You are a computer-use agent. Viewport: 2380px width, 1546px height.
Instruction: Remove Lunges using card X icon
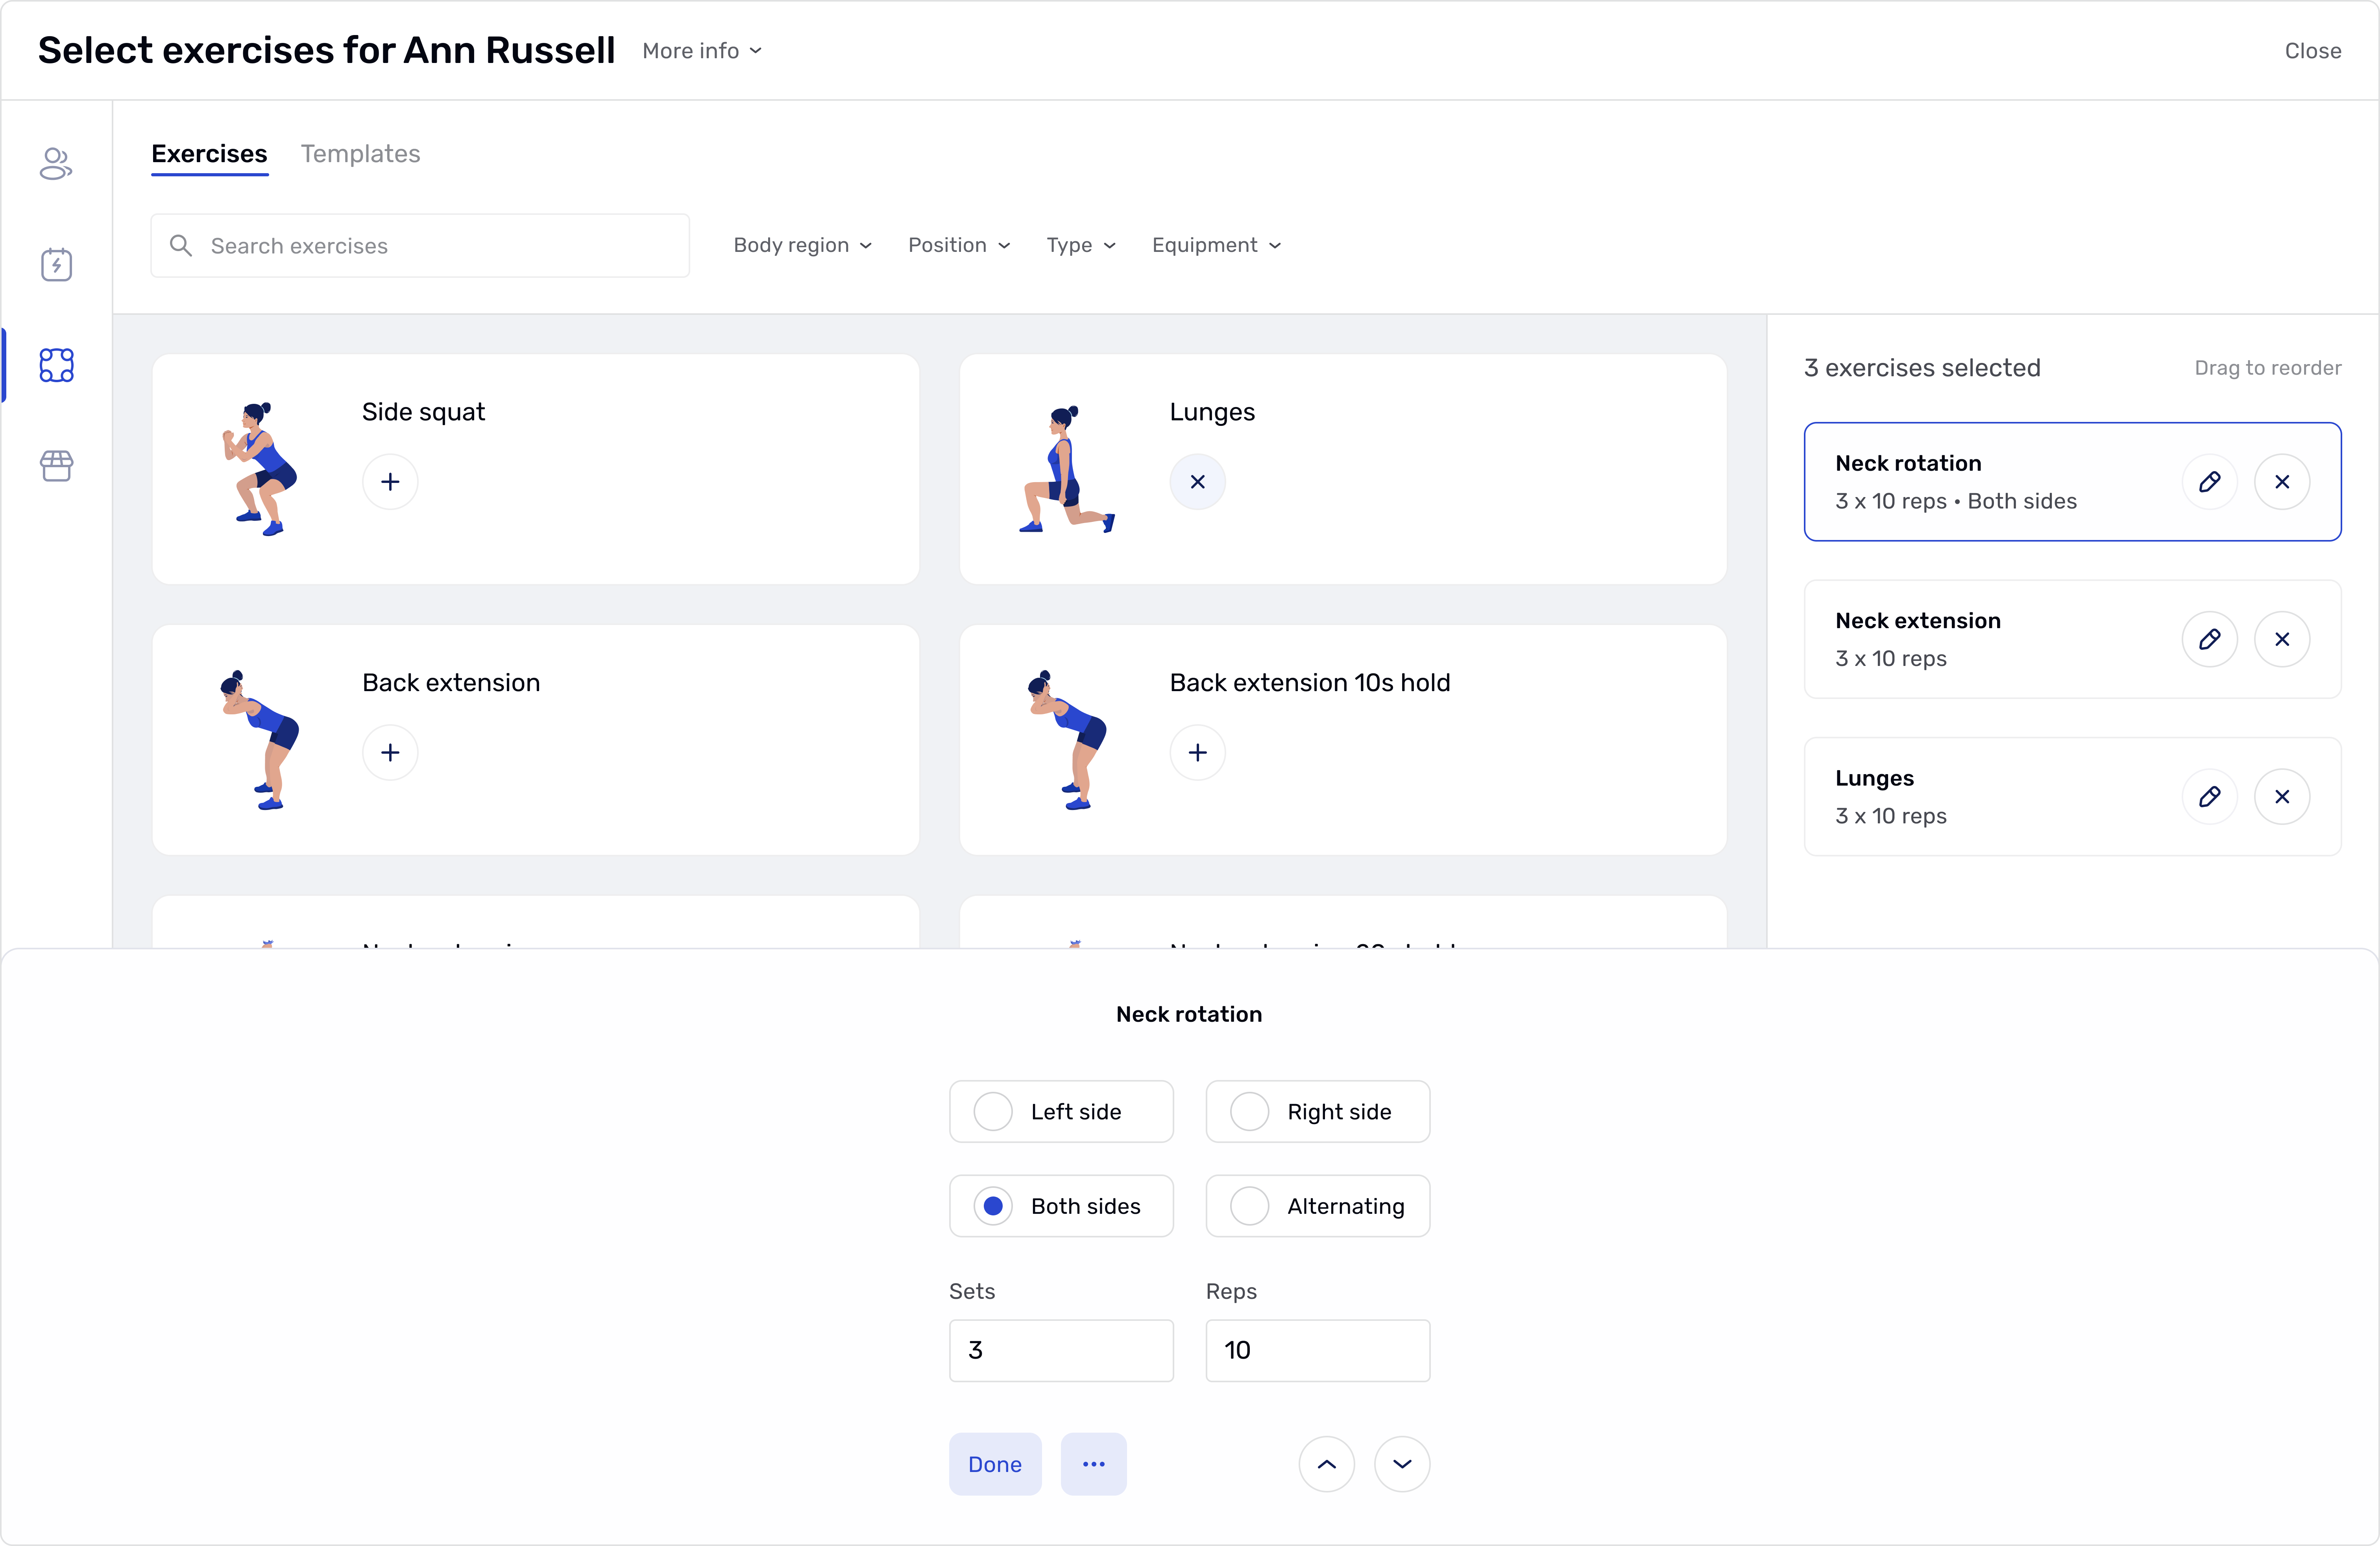pos(1197,482)
